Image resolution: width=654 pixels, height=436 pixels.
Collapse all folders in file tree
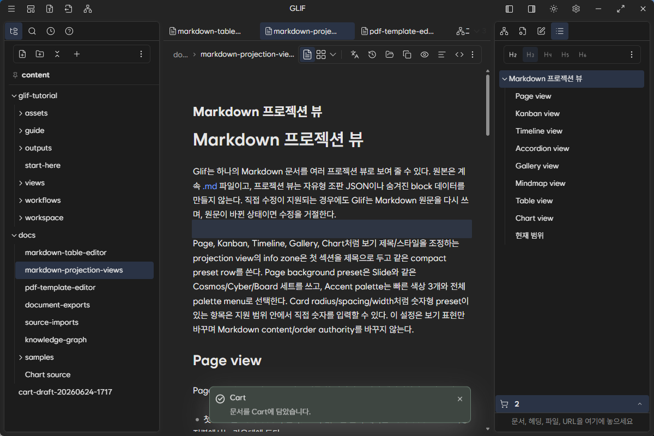point(57,54)
